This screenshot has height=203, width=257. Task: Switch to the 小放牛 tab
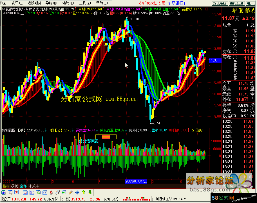(34, 186)
